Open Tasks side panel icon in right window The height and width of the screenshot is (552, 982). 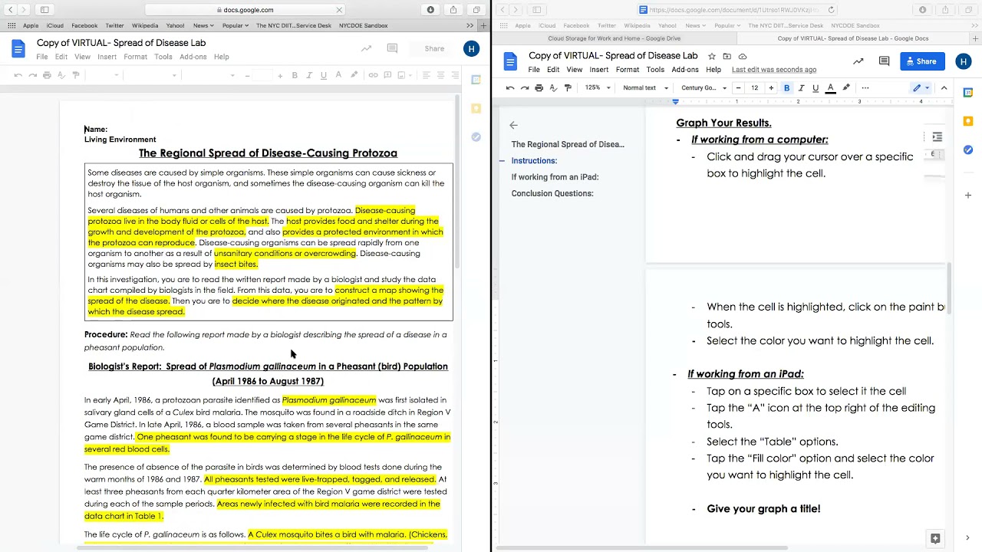967,150
